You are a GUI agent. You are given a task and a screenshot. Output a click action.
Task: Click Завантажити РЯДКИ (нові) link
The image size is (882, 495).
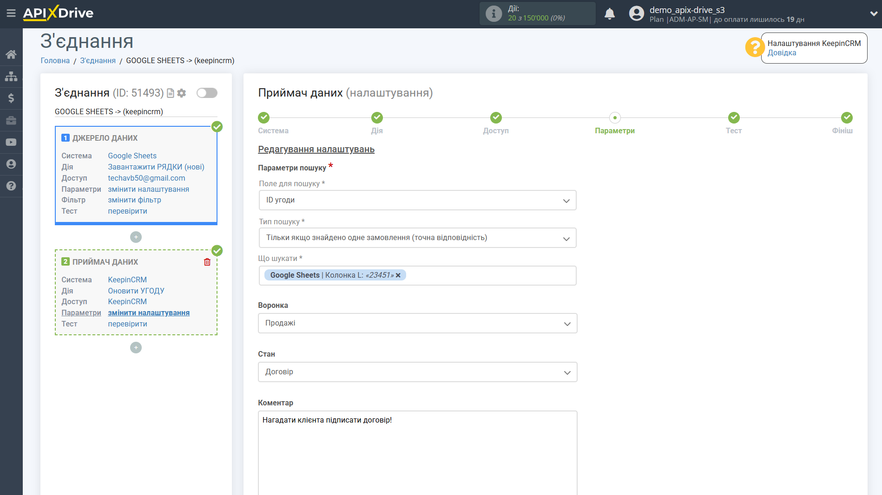tap(156, 167)
